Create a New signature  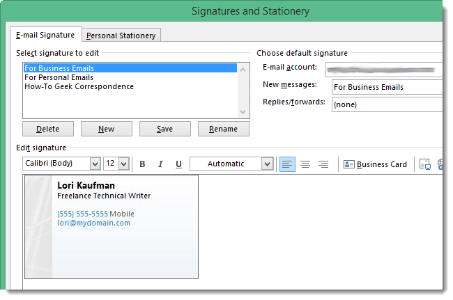pos(107,129)
